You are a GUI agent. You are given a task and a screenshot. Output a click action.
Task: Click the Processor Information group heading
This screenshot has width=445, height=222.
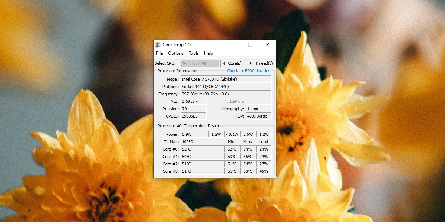pos(177,71)
